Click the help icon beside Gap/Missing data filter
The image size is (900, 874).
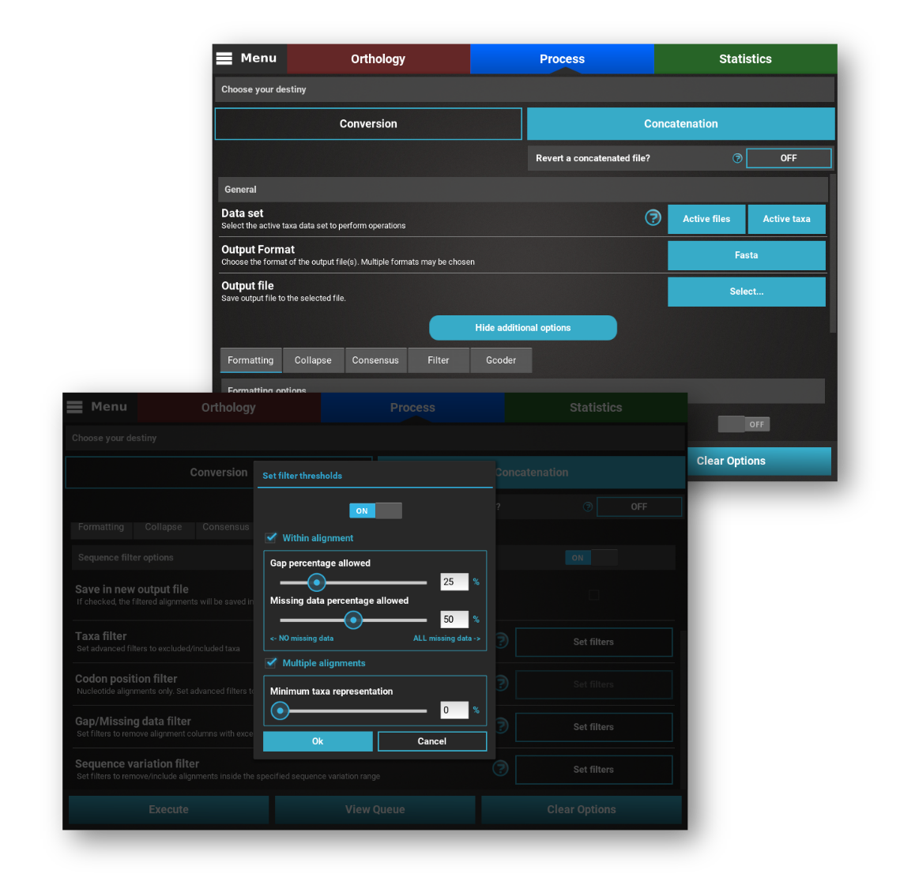tap(500, 727)
